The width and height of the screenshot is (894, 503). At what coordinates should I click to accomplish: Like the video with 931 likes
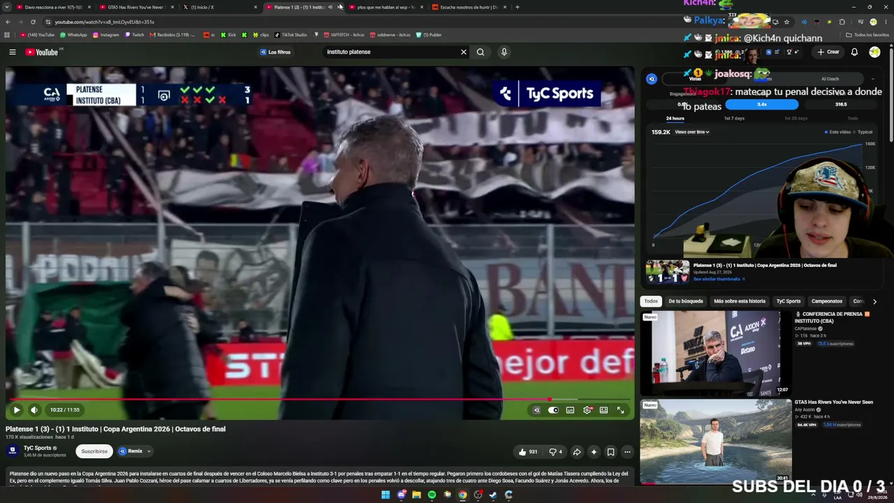[x=528, y=452]
